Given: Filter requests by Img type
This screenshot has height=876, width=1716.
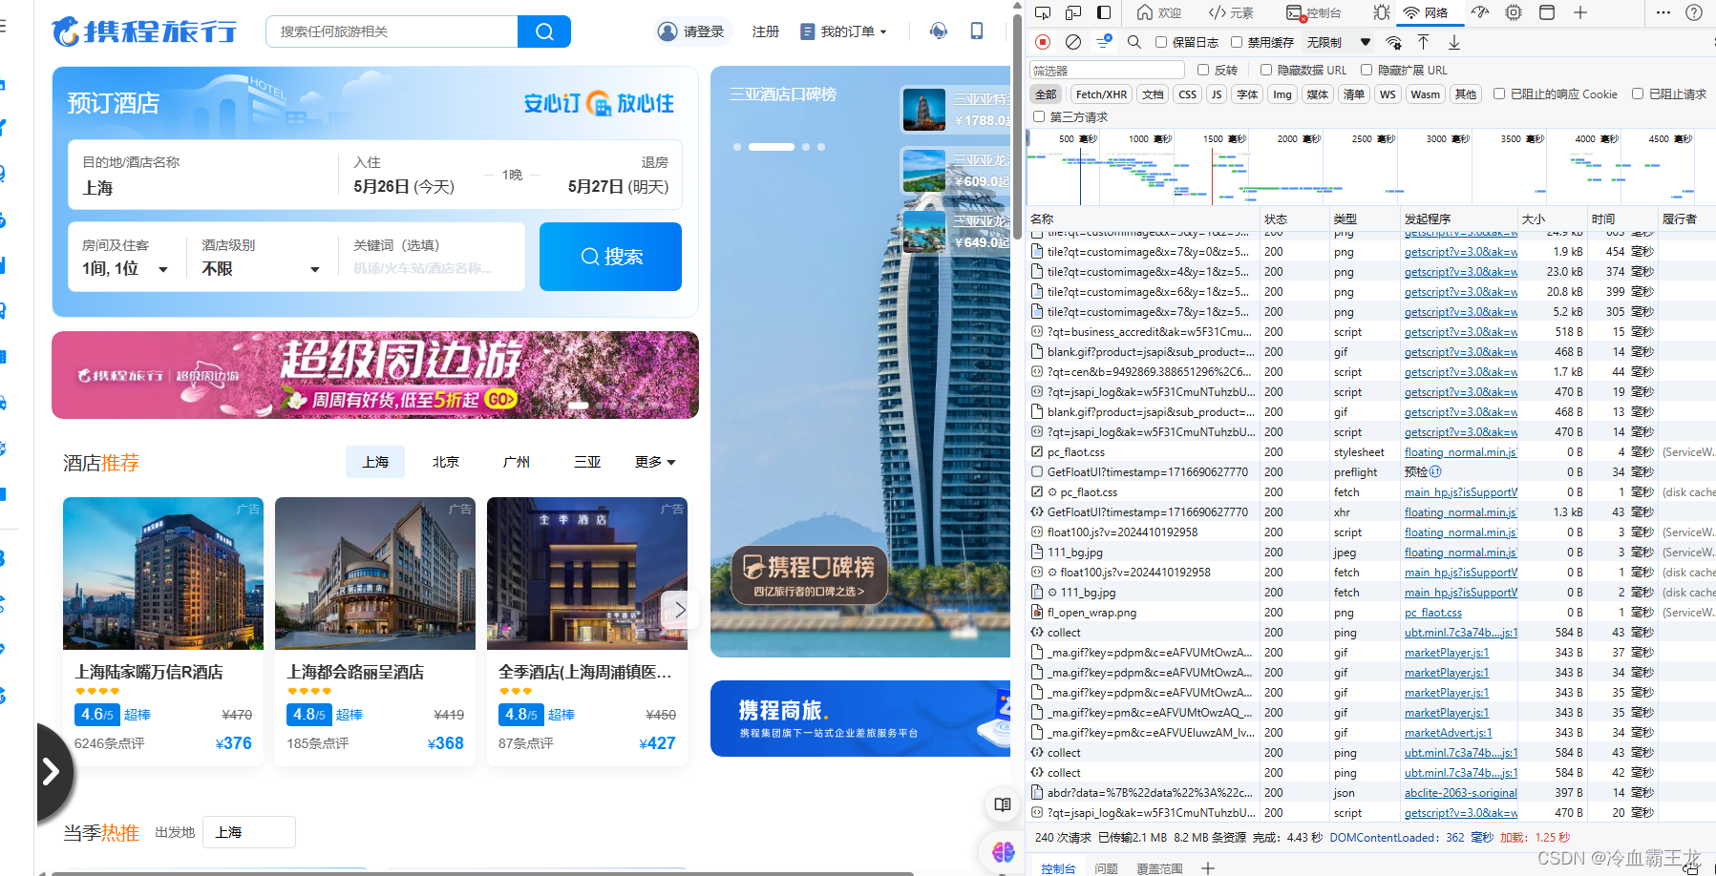Looking at the screenshot, I should click(1282, 94).
